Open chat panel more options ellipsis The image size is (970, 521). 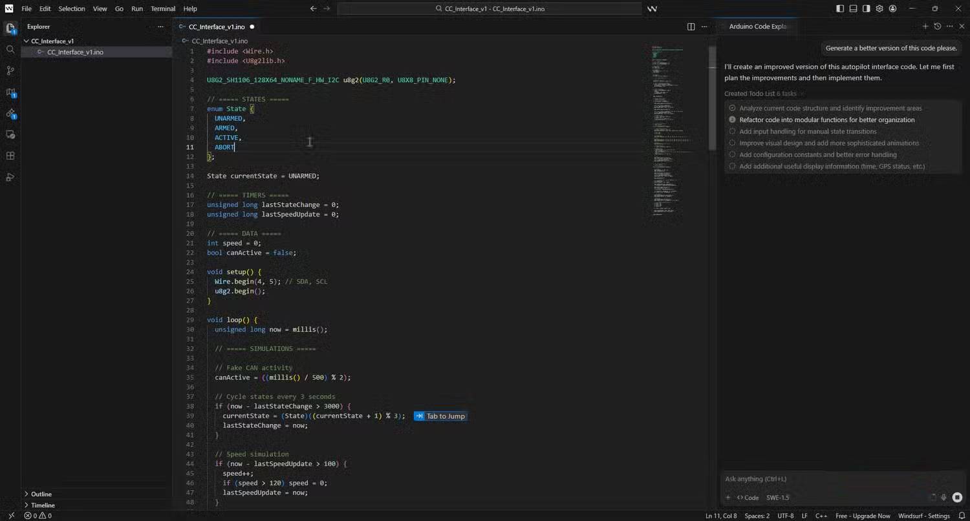pyautogui.click(x=949, y=27)
